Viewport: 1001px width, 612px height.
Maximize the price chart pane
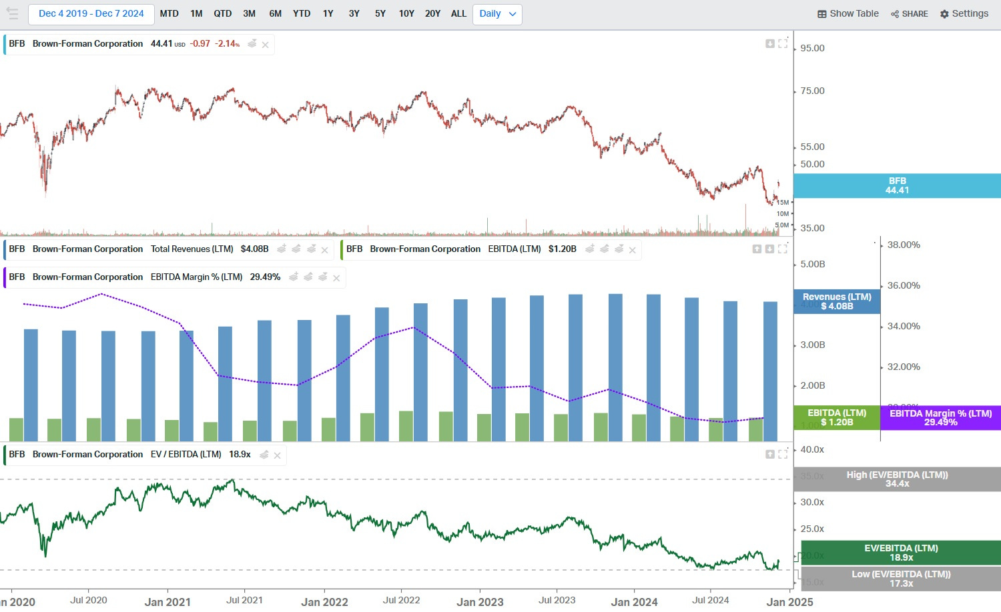point(783,43)
